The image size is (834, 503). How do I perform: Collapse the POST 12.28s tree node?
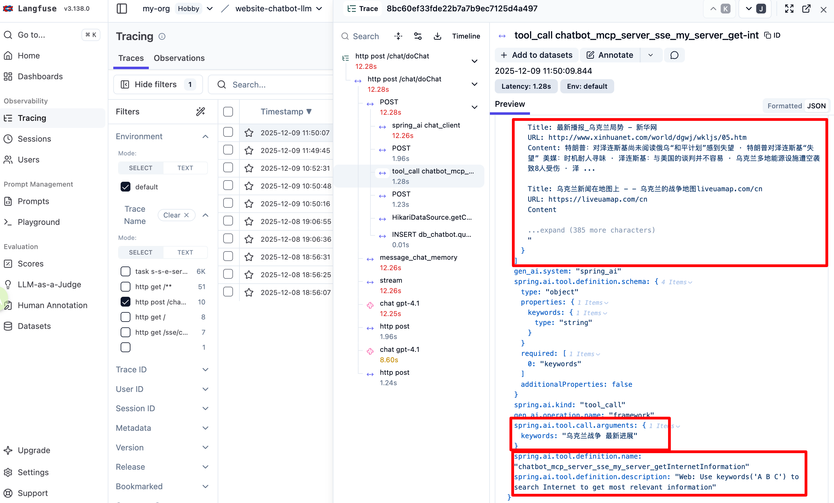tap(474, 107)
